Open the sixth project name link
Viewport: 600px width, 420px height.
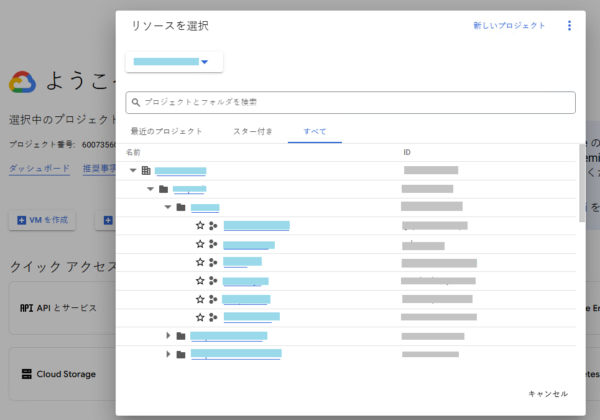tap(252, 317)
